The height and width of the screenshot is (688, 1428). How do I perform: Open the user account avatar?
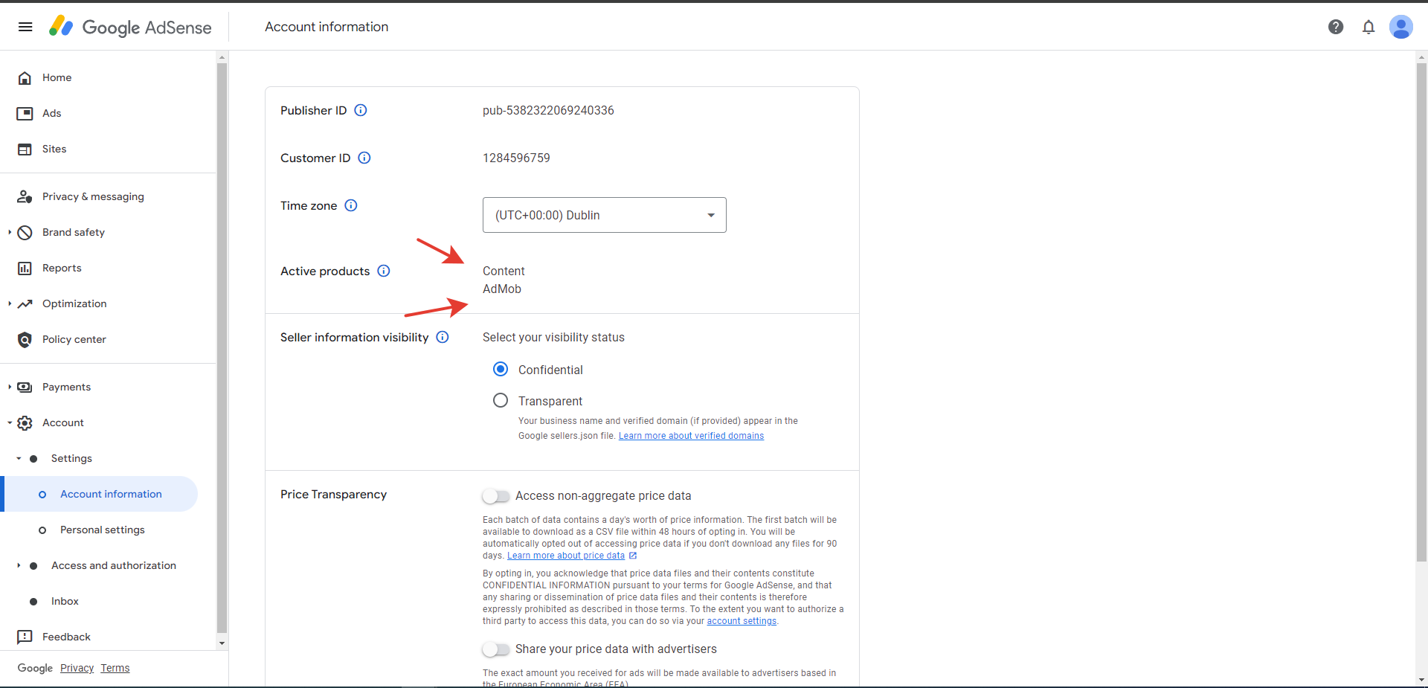tap(1401, 27)
